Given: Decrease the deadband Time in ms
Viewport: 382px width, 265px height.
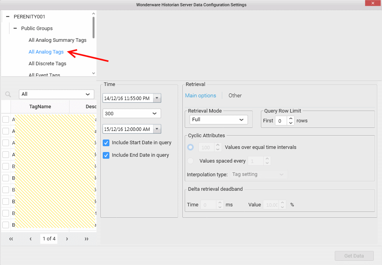Looking at the screenshot, I should pos(220,207).
